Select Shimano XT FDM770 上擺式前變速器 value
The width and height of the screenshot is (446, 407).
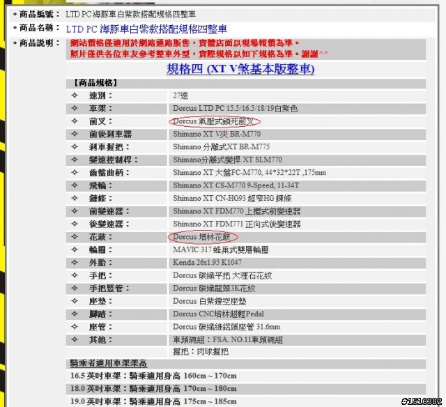[x=237, y=211]
